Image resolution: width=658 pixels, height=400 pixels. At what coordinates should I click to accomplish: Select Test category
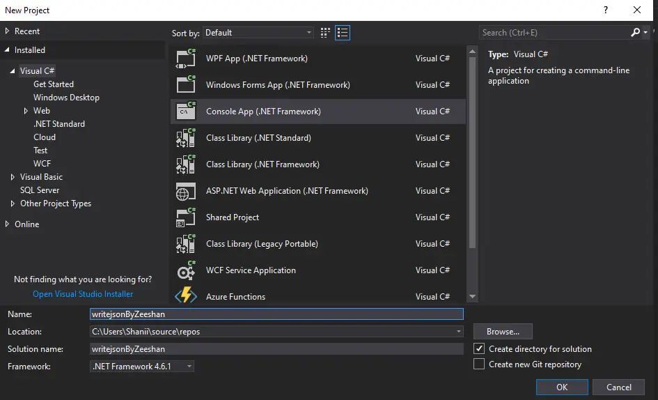40,151
